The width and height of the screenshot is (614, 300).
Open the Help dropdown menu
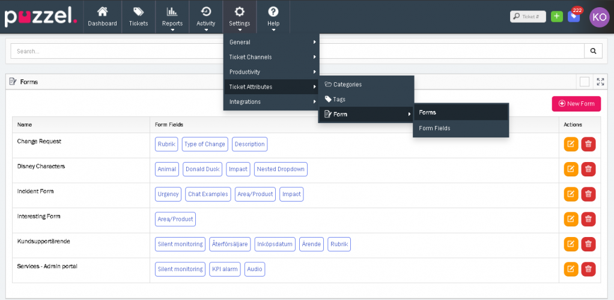pos(273,17)
